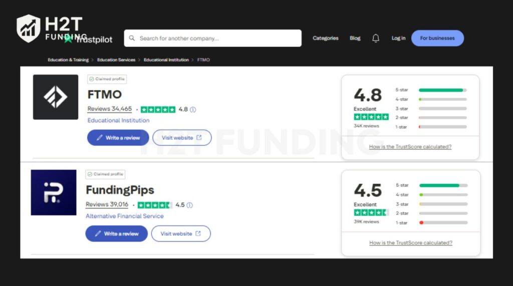Click the FTMO breadcrumb

pos(203,60)
